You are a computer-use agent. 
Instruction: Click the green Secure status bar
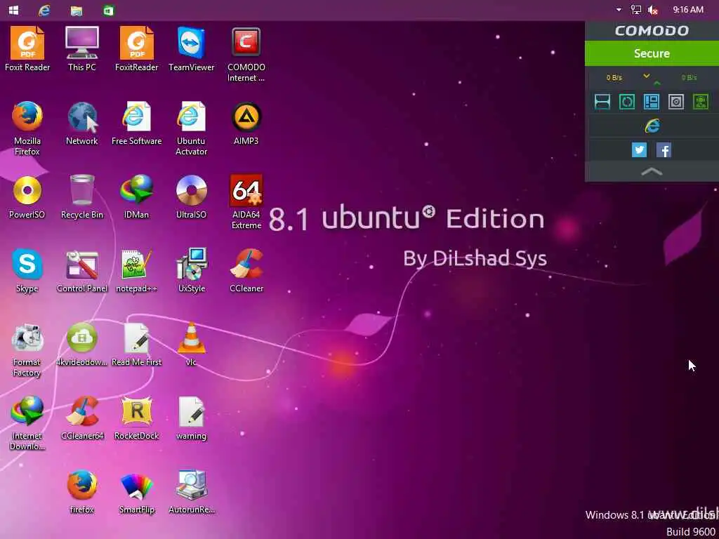coord(652,53)
